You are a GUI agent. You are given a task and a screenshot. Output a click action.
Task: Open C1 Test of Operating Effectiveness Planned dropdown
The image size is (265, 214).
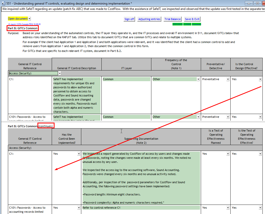click(x=228, y=154)
